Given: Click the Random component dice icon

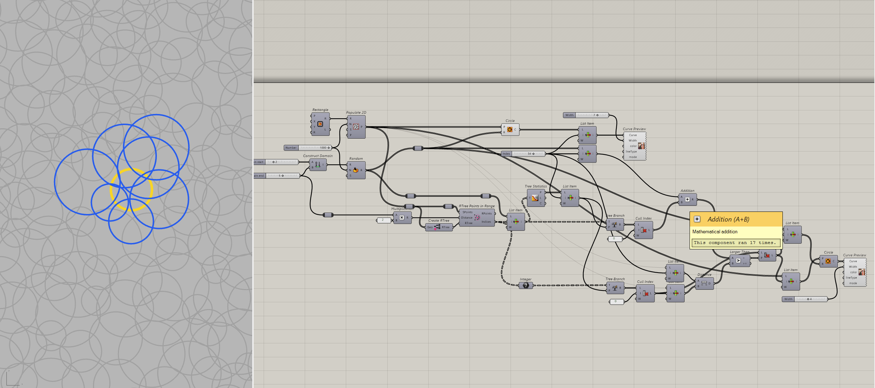Looking at the screenshot, I should 356,170.
